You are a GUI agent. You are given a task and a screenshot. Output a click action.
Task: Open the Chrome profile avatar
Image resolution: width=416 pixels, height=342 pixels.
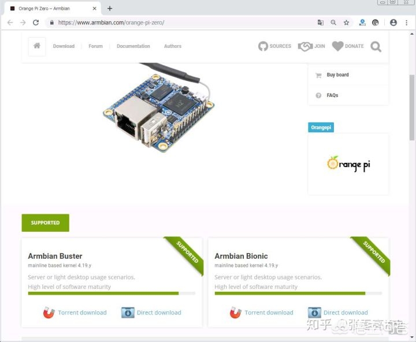pyautogui.click(x=393, y=23)
